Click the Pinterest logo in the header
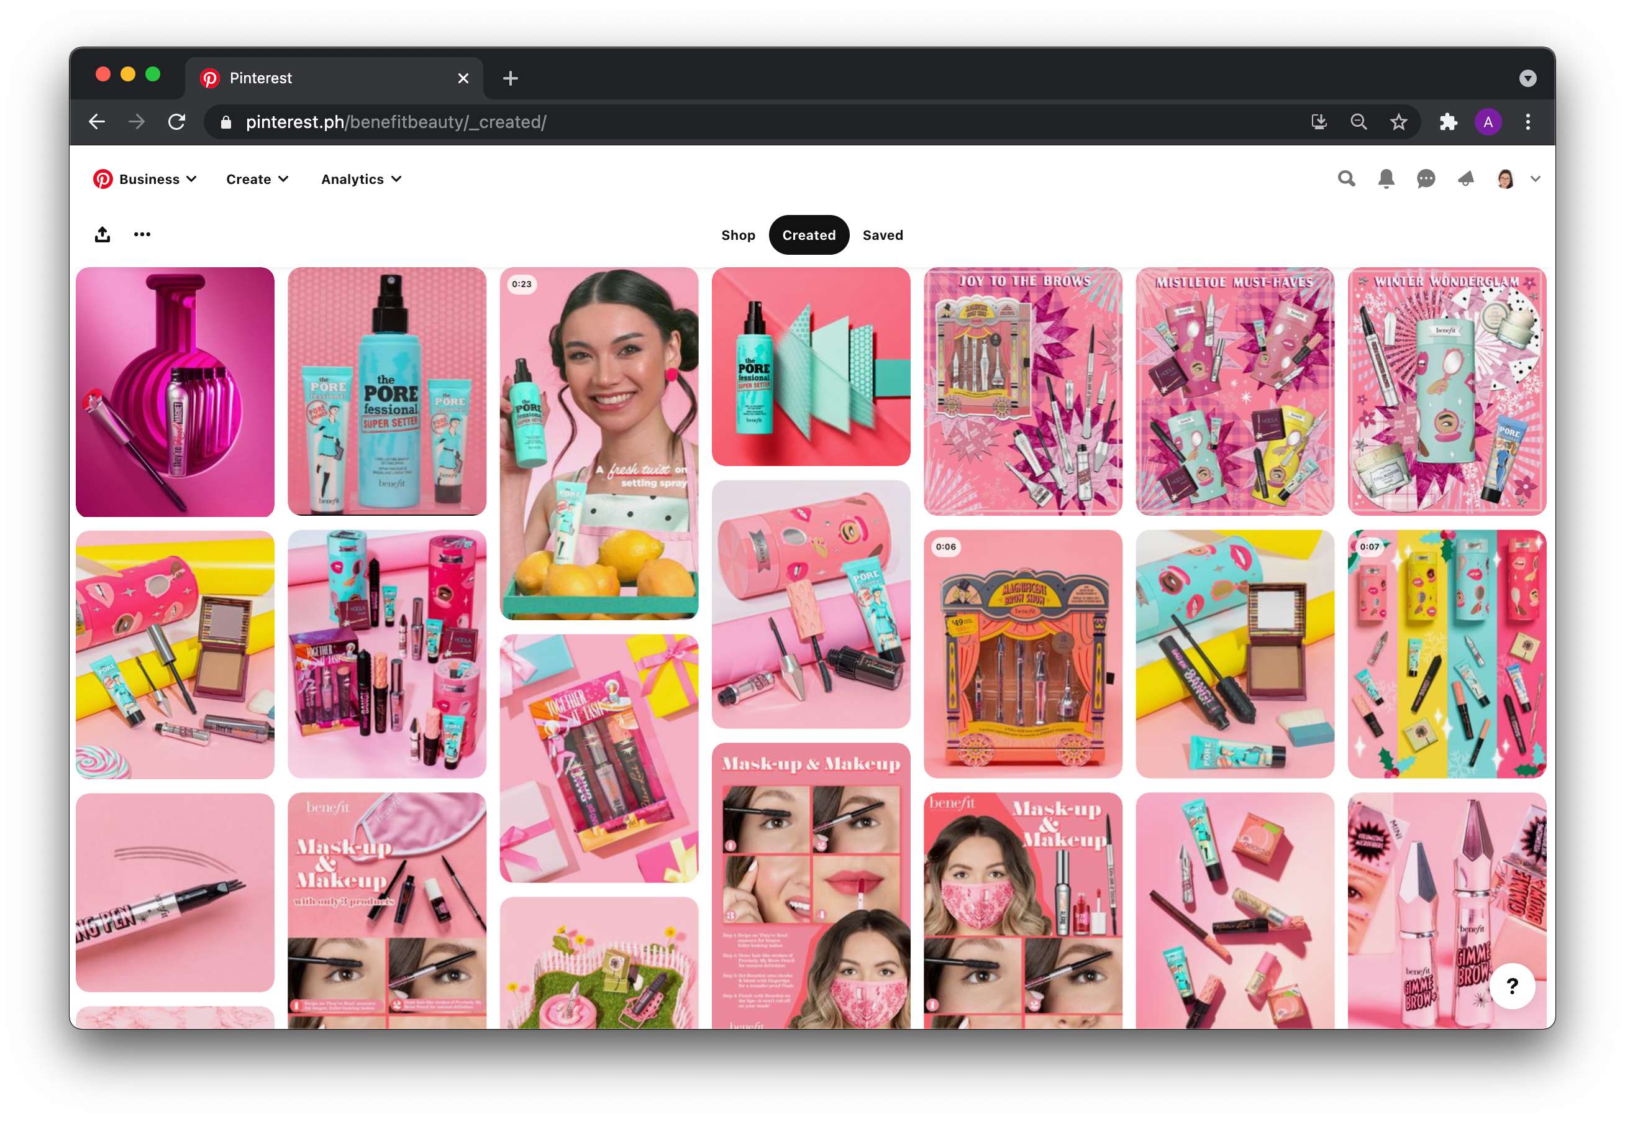Viewport: 1625px width, 1121px height. point(102,179)
